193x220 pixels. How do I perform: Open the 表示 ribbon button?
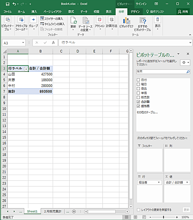tap(158, 23)
